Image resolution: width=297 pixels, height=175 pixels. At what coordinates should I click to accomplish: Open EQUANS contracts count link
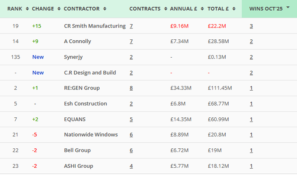[x=132, y=119]
